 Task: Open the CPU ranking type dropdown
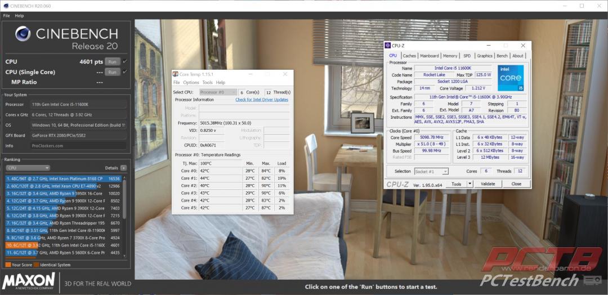(28, 168)
